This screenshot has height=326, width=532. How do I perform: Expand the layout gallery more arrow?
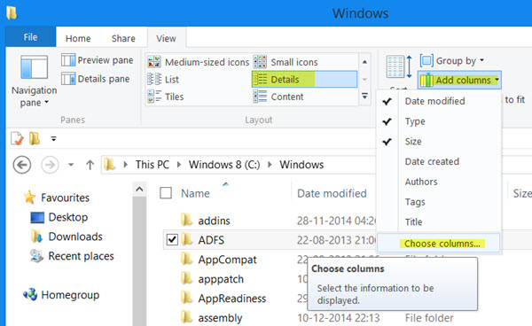coord(364,97)
